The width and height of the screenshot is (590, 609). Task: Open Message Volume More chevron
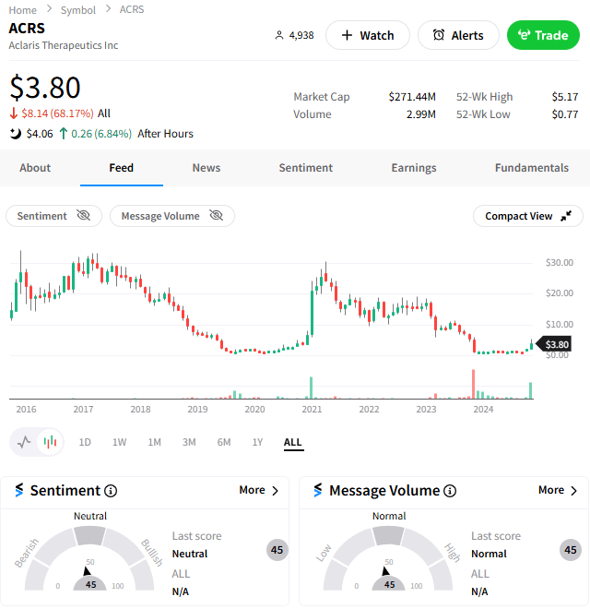pos(574,491)
